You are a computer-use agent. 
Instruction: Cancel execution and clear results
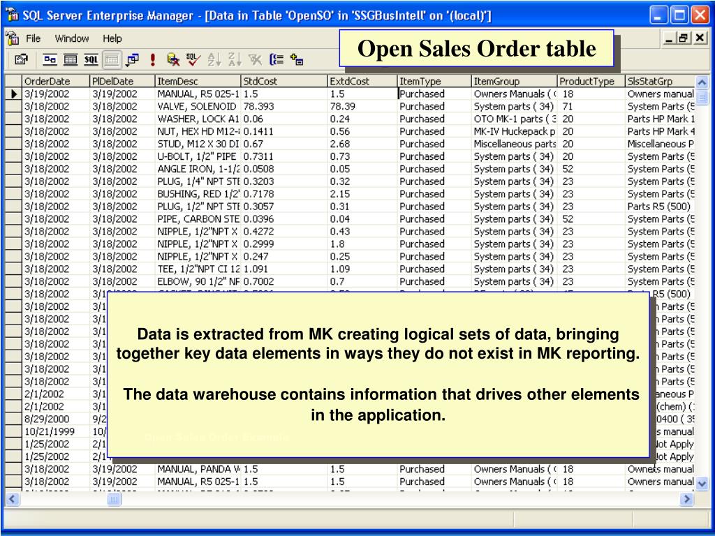pyautogui.click(x=173, y=59)
